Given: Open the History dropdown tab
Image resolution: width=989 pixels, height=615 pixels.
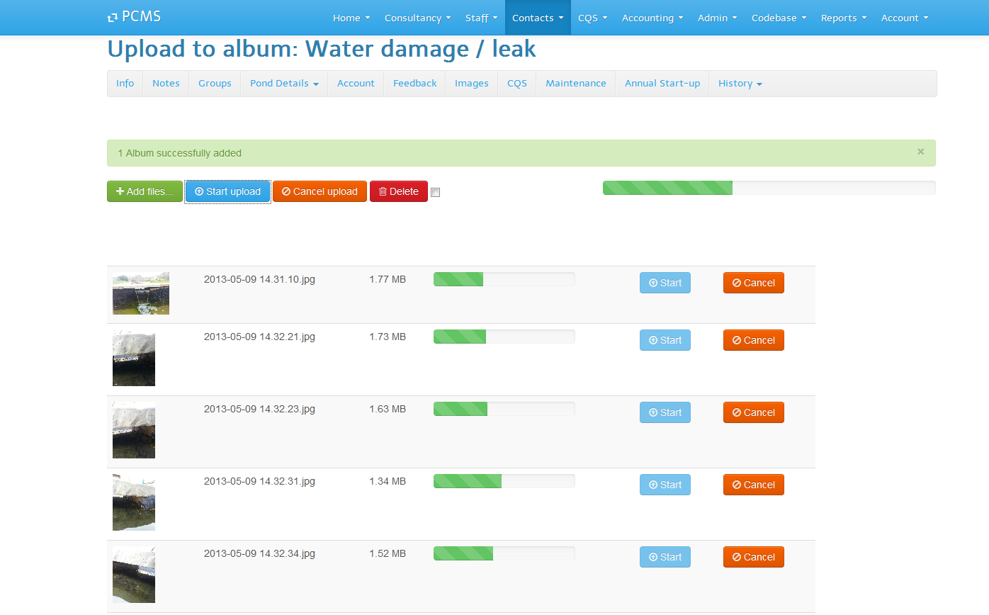Looking at the screenshot, I should pyautogui.click(x=740, y=84).
